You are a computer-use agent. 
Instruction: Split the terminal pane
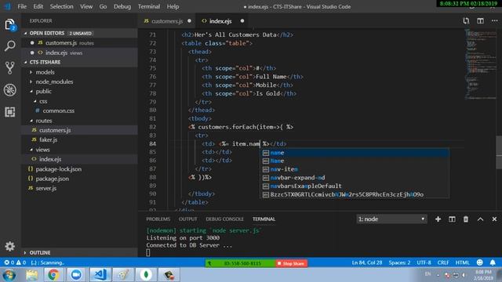tap(452, 219)
